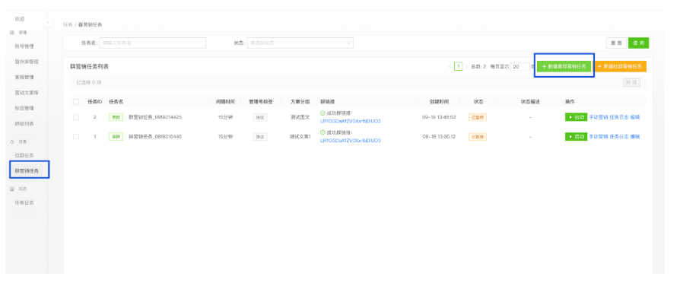Screen dimensions: 680x286
Task: Go to the next page arrow in pagination
Action: [x=466, y=67]
